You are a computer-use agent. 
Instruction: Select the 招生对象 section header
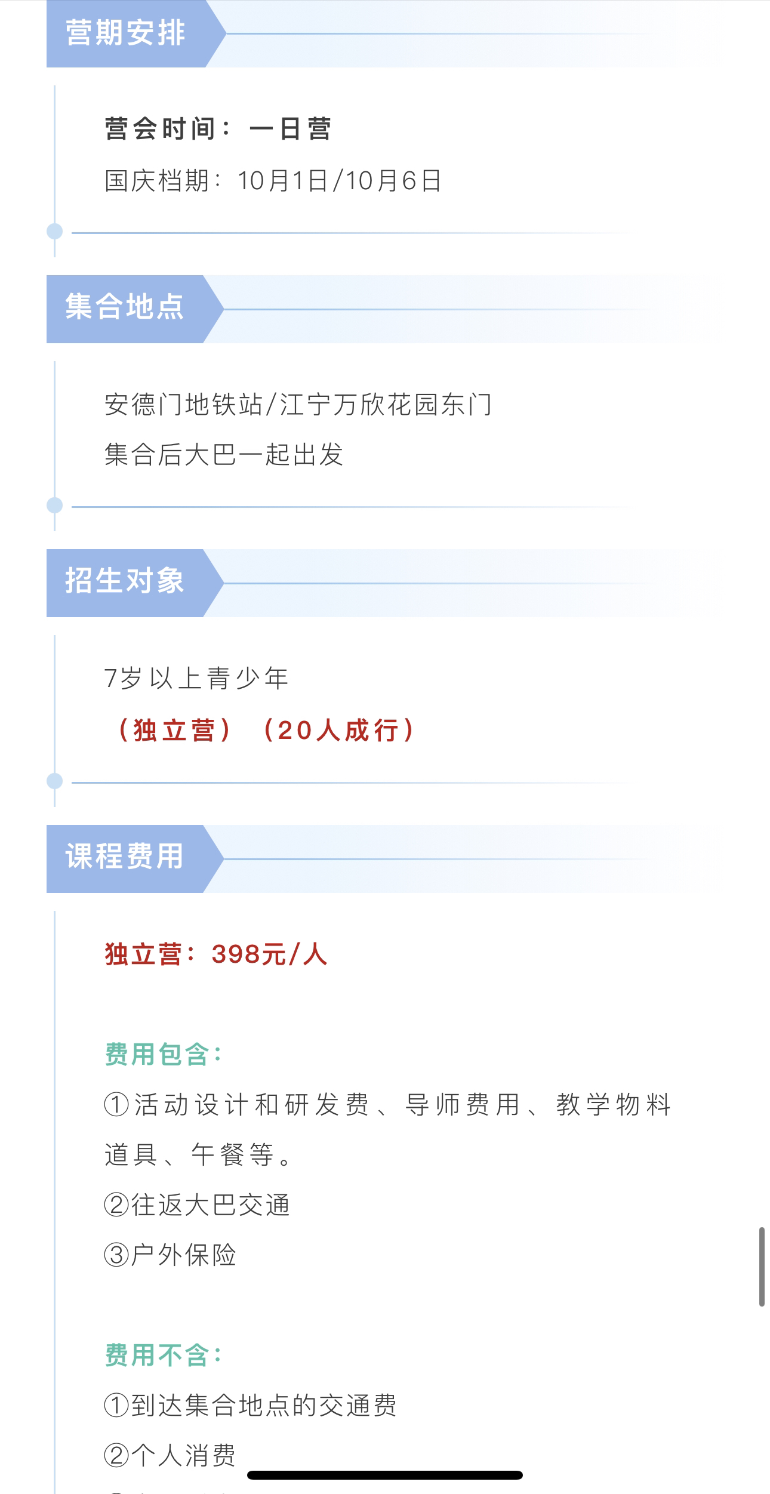[125, 581]
